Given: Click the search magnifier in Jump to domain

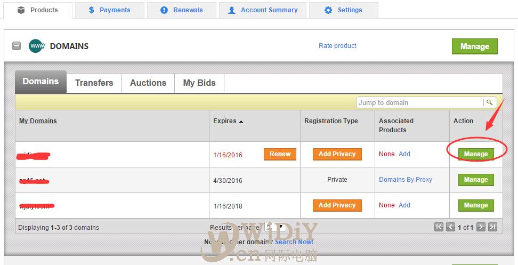Looking at the screenshot, I should [x=489, y=102].
